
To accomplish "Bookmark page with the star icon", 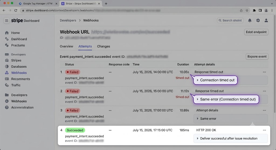I will 247,10.
